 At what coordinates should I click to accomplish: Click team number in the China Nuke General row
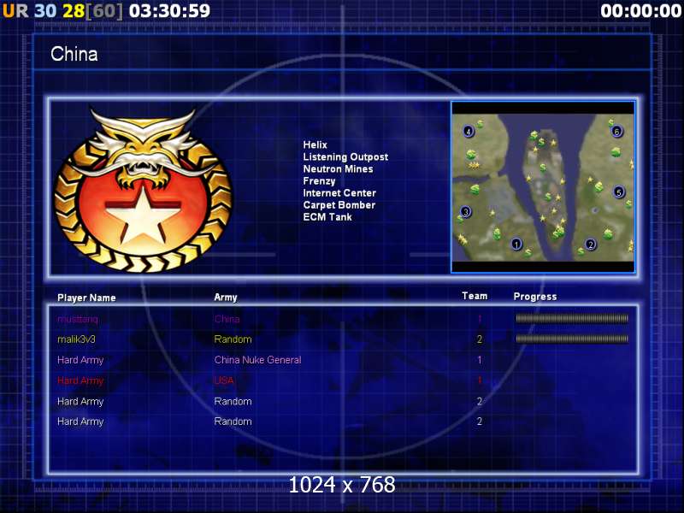click(480, 360)
